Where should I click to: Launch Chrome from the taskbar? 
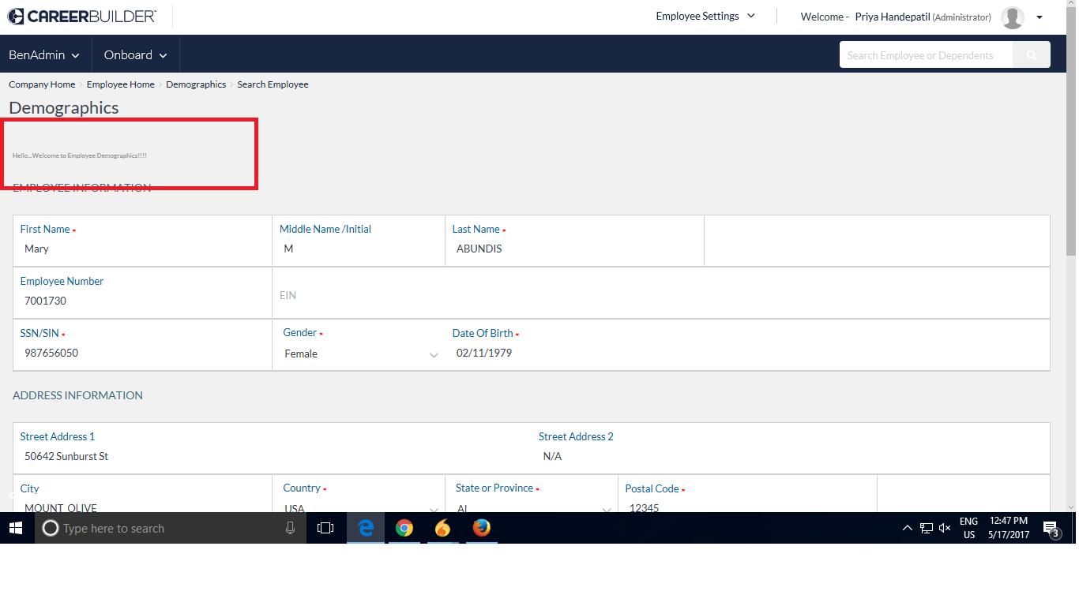(x=404, y=529)
